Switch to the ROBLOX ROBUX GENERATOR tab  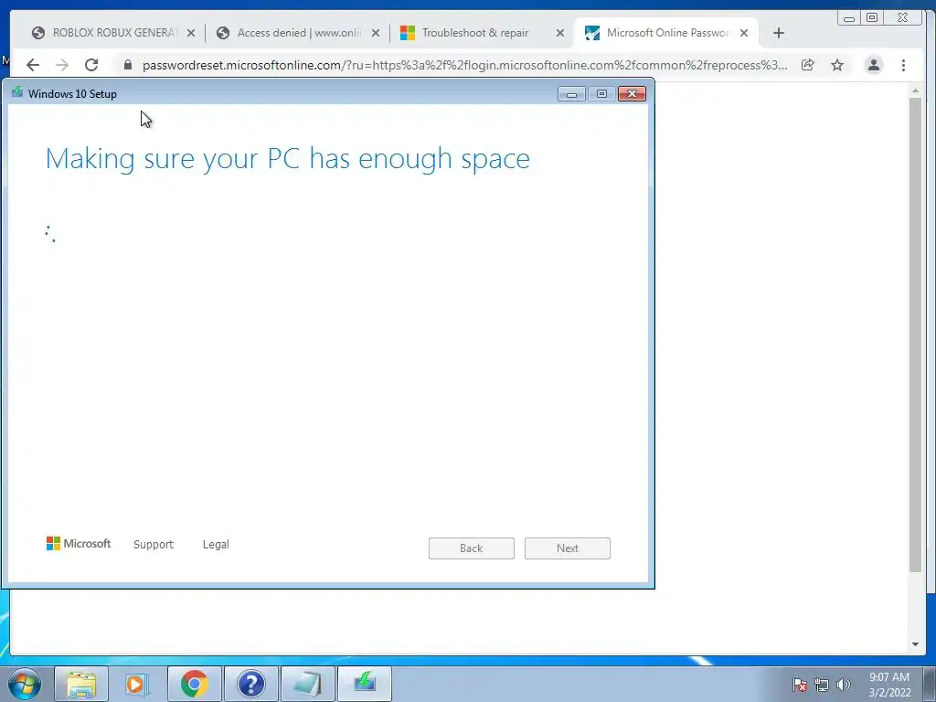pos(112,33)
